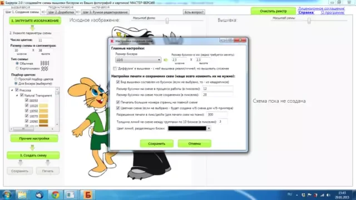This screenshot has height=200, width=356.
Task: Switch to Шаг 3. Ручное редактирование tab
Action: coord(105,12)
